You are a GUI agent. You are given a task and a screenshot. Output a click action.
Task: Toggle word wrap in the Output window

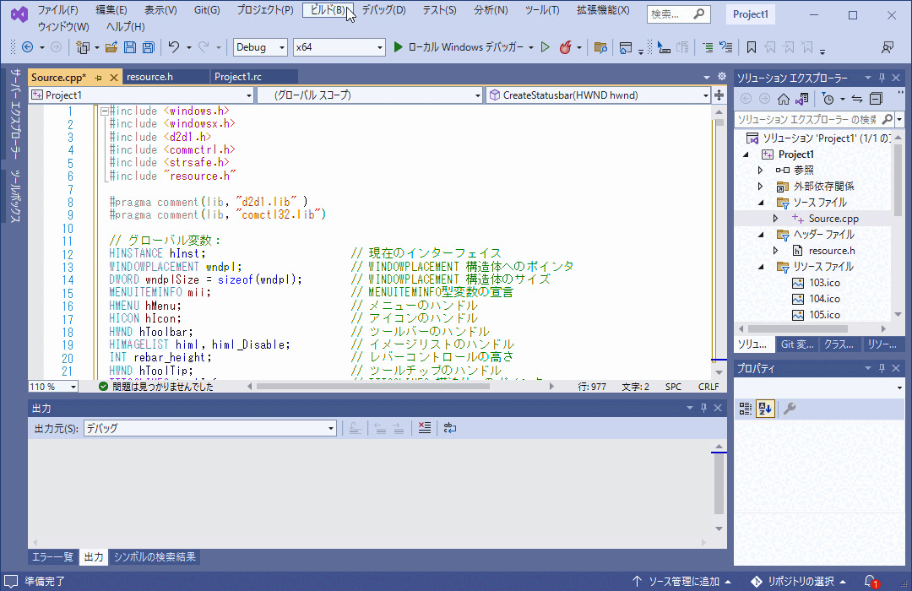pyautogui.click(x=449, y=428)
